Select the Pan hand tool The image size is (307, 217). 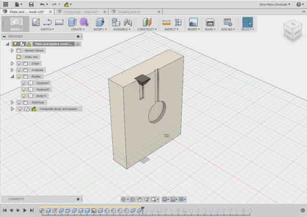pos(140,199)
